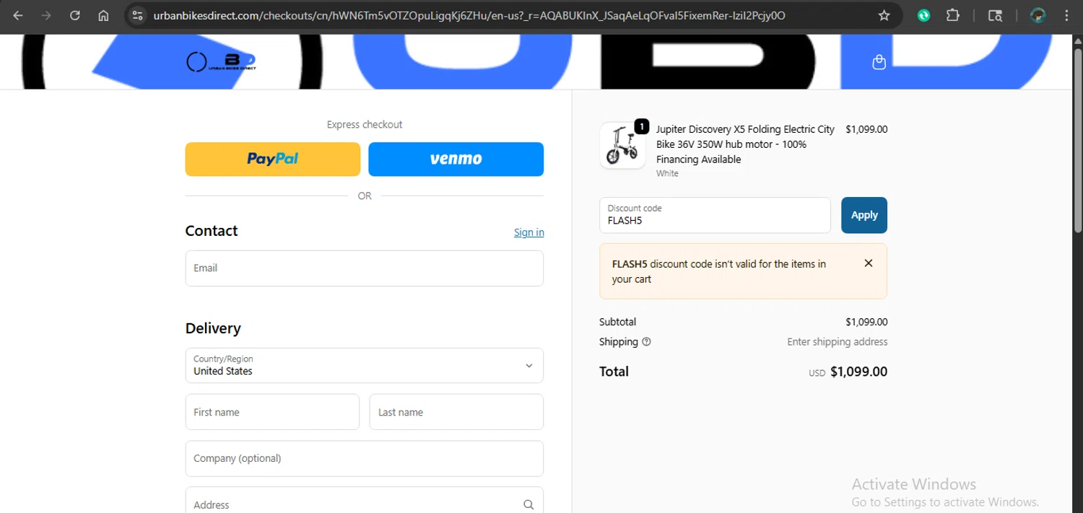Click the Delivery section heading
1083x513 pixels.
(x=213, y=328)
